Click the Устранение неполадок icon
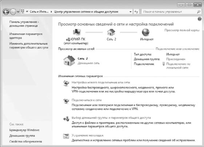This screenshot has width=204, height=147. pos(66,136)
